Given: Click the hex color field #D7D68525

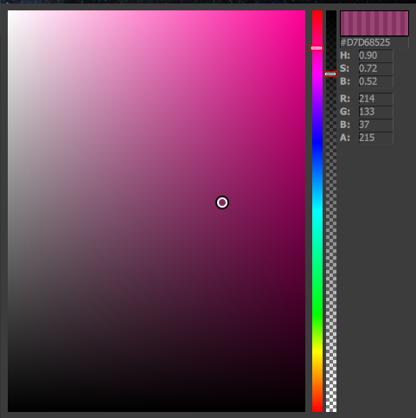Looking at the screenshot, I should tap(374, 42).
